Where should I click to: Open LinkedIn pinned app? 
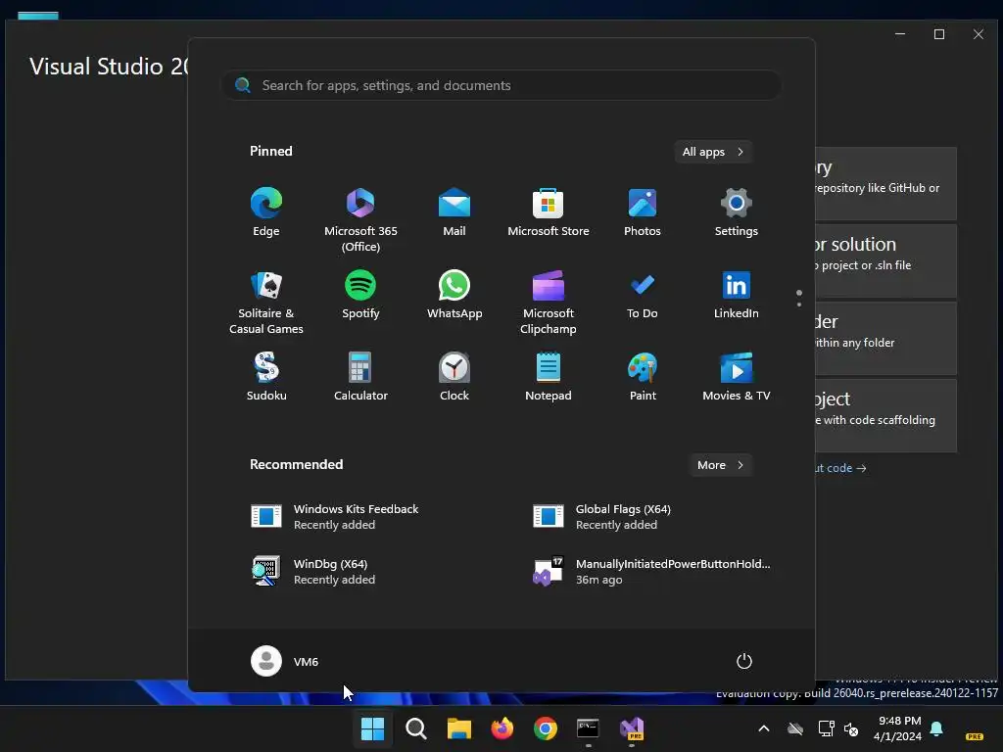[737, 295]
